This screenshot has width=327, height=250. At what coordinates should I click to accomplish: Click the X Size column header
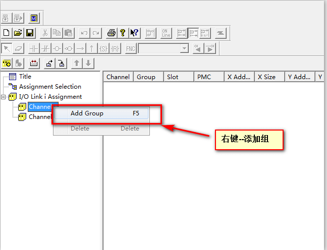pos(266,77)
